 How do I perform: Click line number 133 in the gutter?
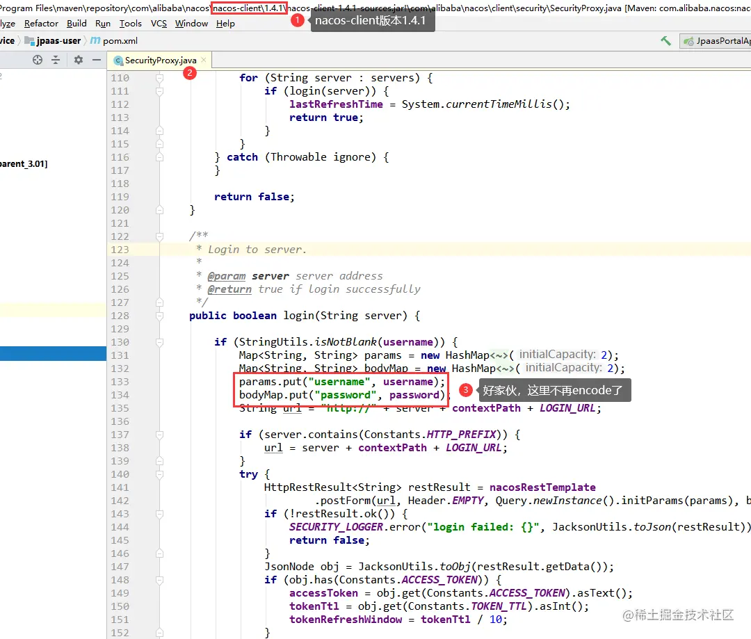[x=120, y=382]
